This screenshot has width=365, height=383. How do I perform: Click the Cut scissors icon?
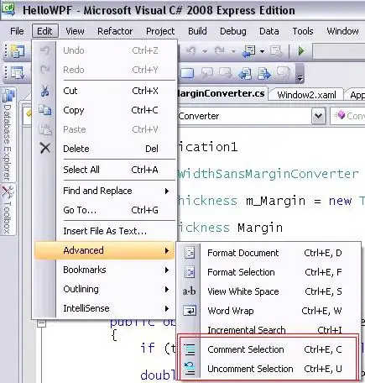tap(45, 91)
